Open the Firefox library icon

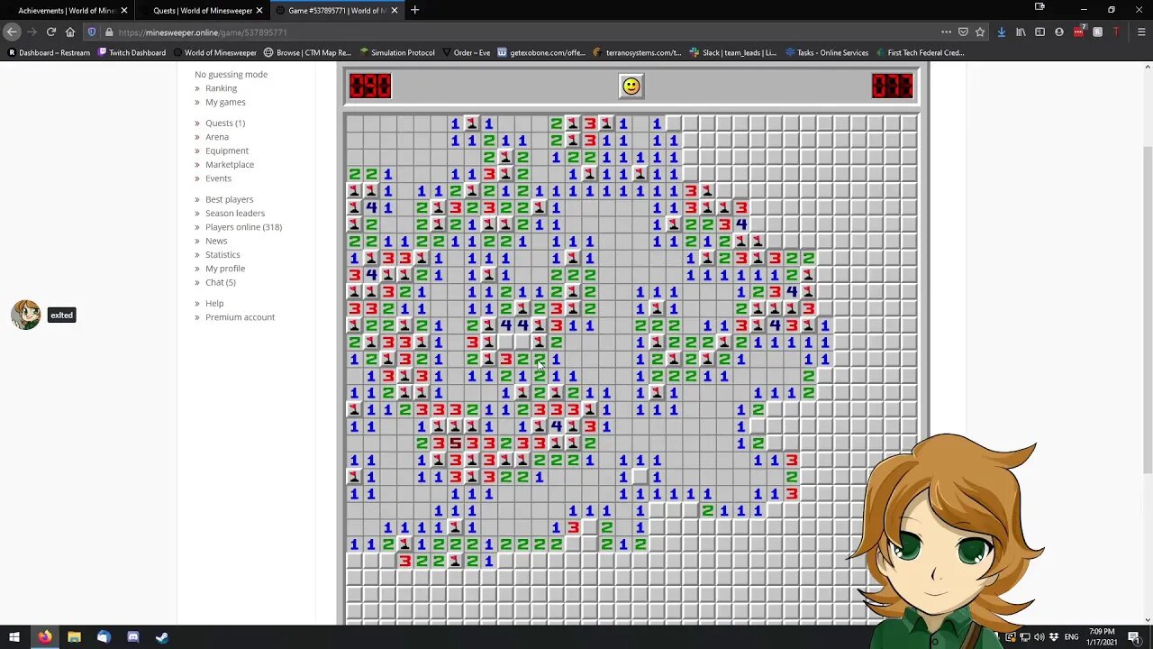point(1021,32)
